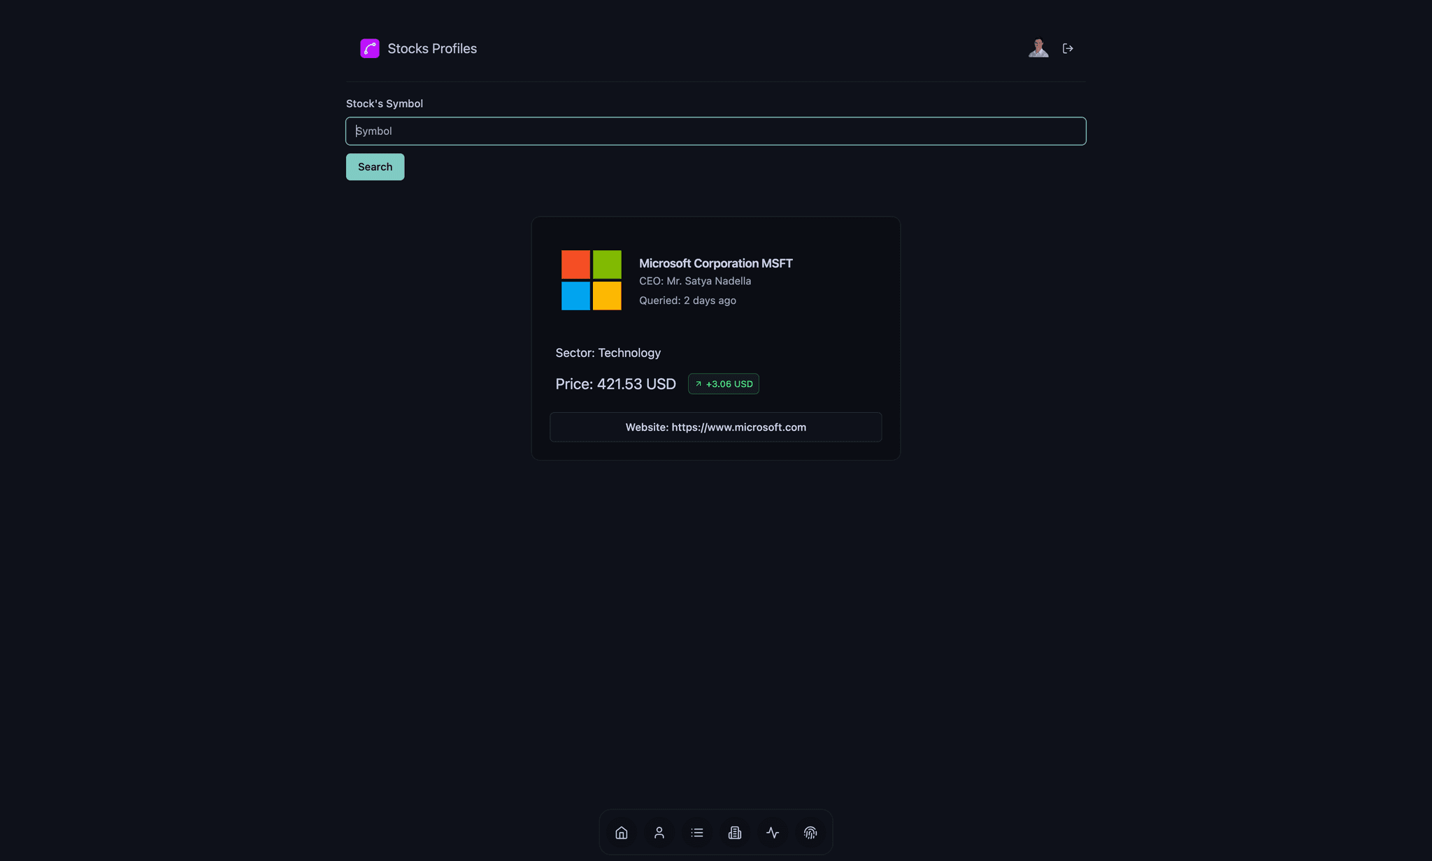The width and height of the screenshot is (1432, 861).
Task: Open the user avatar profile picture
Action: pos(1038,48)
